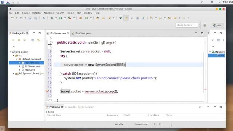233x131 pixels.
Task: Open the Navigate menu
Action: (49, 13)
